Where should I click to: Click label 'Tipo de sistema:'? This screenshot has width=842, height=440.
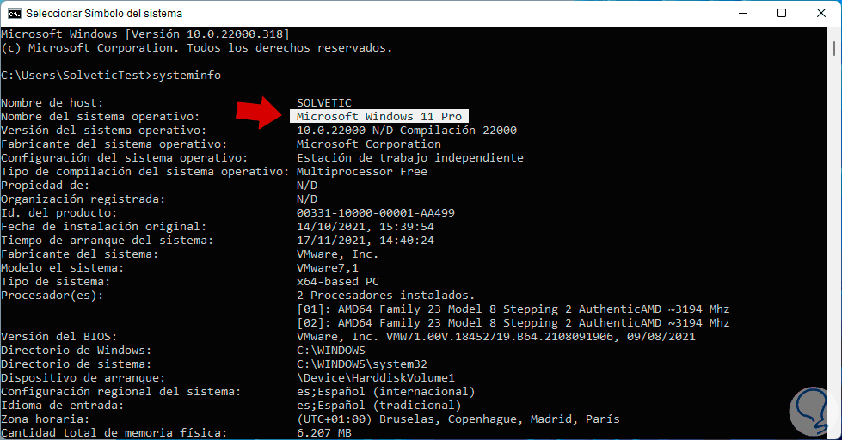click(x=55, y=282)
